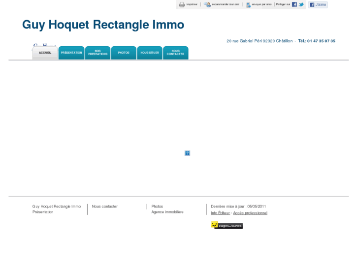Click the Facebook J'aime like button
The image size is (358, 268).
318,4
